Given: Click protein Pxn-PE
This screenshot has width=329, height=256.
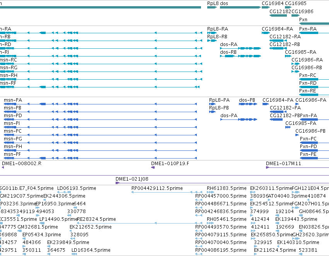Looking at the screenshot, I should pyautogui.click(x=308, y=154).
